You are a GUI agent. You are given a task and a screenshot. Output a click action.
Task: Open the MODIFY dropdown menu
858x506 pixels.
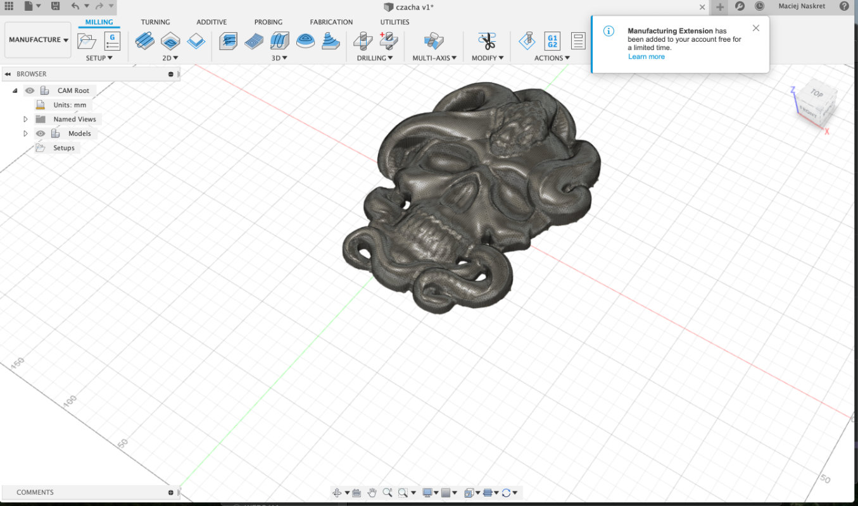click(488, 58)
